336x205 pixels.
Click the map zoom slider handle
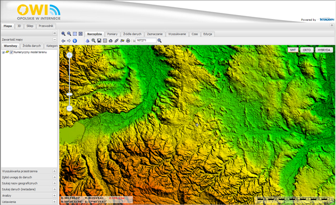(x=69, y=94)
